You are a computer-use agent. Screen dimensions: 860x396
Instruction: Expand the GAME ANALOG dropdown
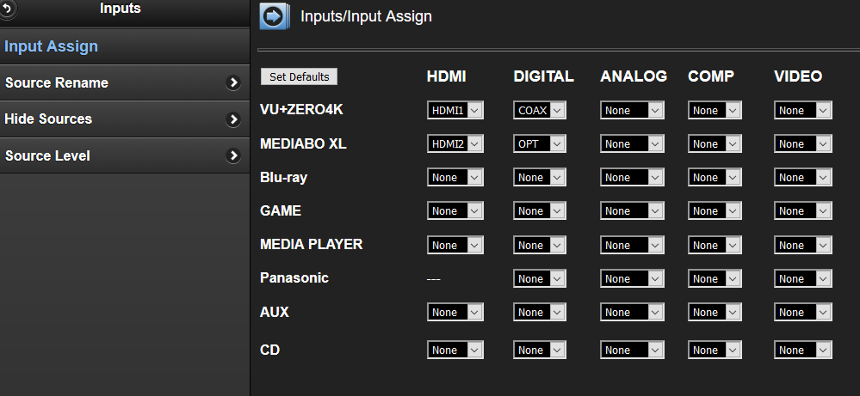click(633, 211)
